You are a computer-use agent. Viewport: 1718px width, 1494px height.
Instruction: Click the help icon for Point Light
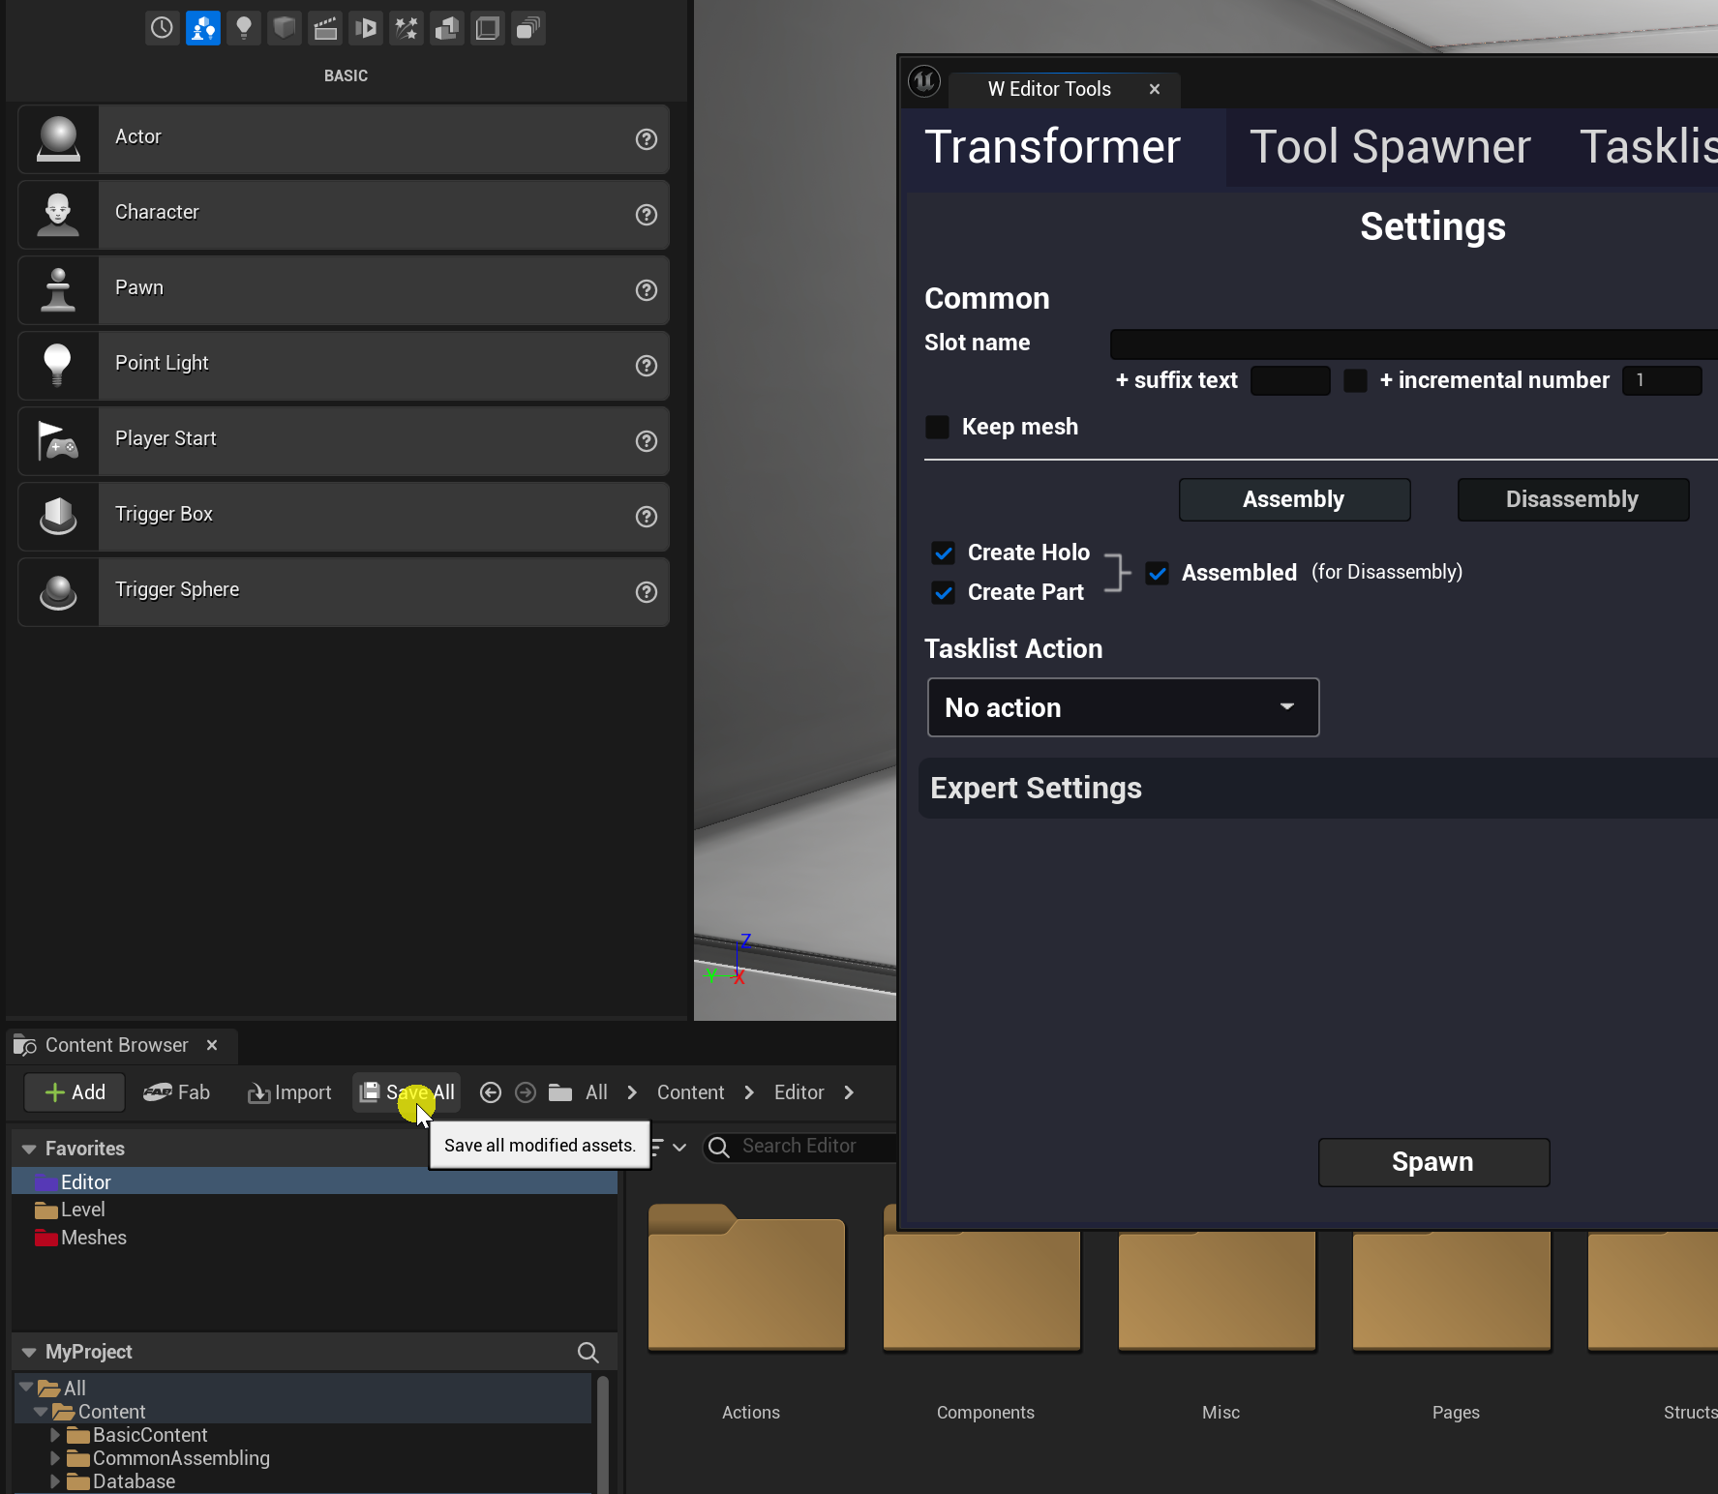[646, 366]
